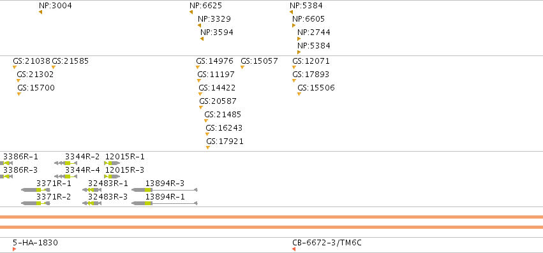543x253 pixels.
Task: Open the 3344R-2 transcript label
Action: pyautogui.click(x=82, y=157)
